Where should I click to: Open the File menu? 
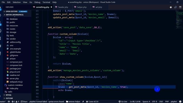point(3,2)
